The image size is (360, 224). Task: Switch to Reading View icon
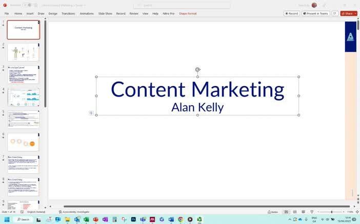(303, 212)
